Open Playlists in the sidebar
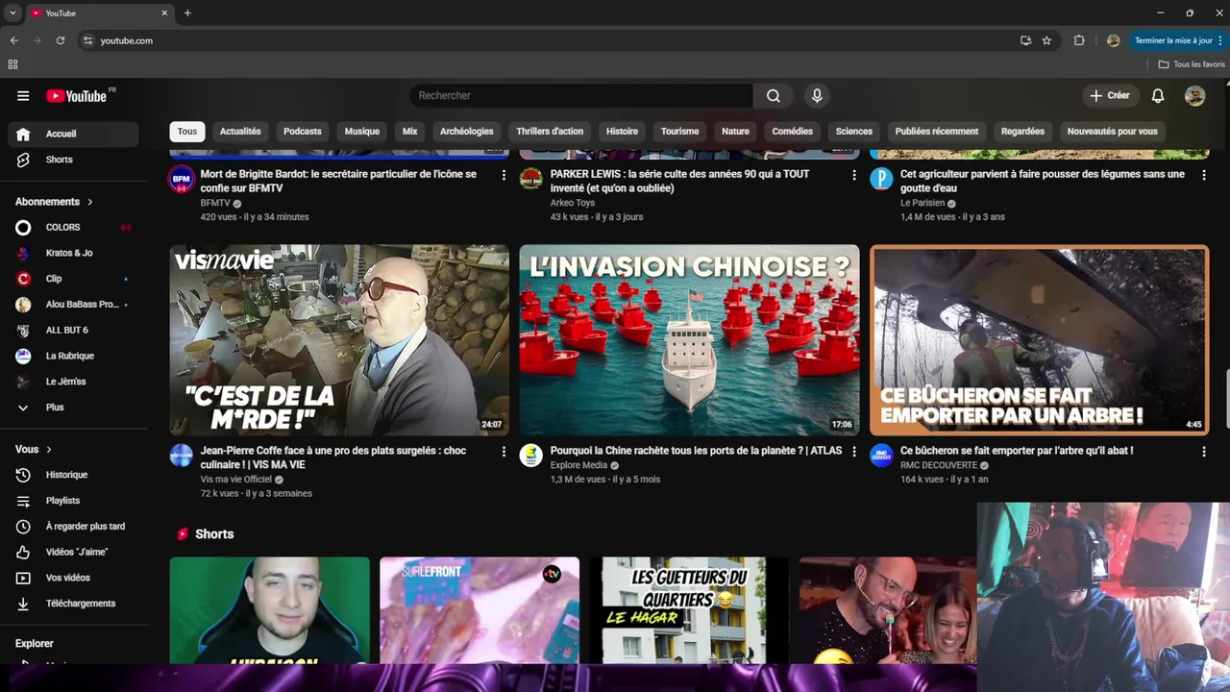Viewport: 1230px width, 692px height. (x=73, y=501)
